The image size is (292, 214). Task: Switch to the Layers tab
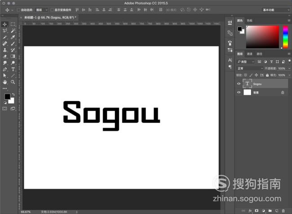240,53
